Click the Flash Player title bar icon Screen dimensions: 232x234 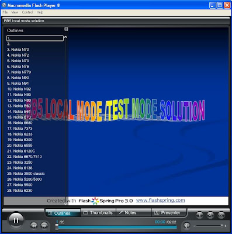click(4, 5)
